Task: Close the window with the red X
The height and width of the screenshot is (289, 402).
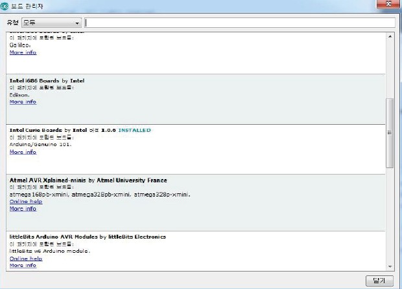Action: 388,4
